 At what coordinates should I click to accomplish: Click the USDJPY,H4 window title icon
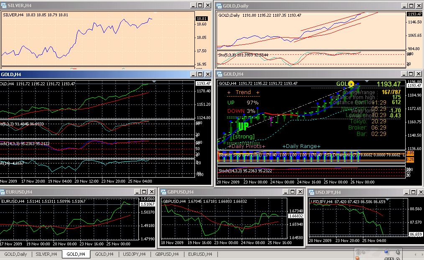click(x=312, y=192)
